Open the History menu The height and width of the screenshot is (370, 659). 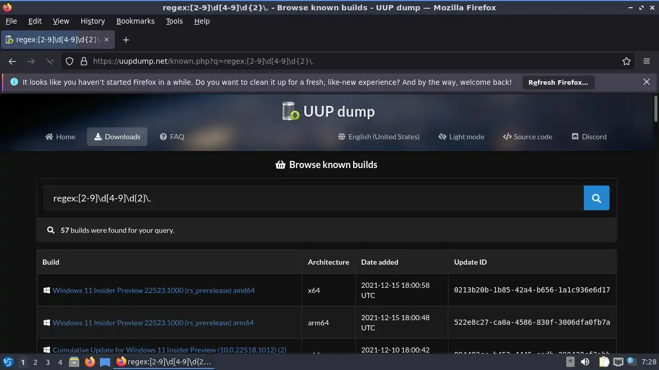coord(93,21)
